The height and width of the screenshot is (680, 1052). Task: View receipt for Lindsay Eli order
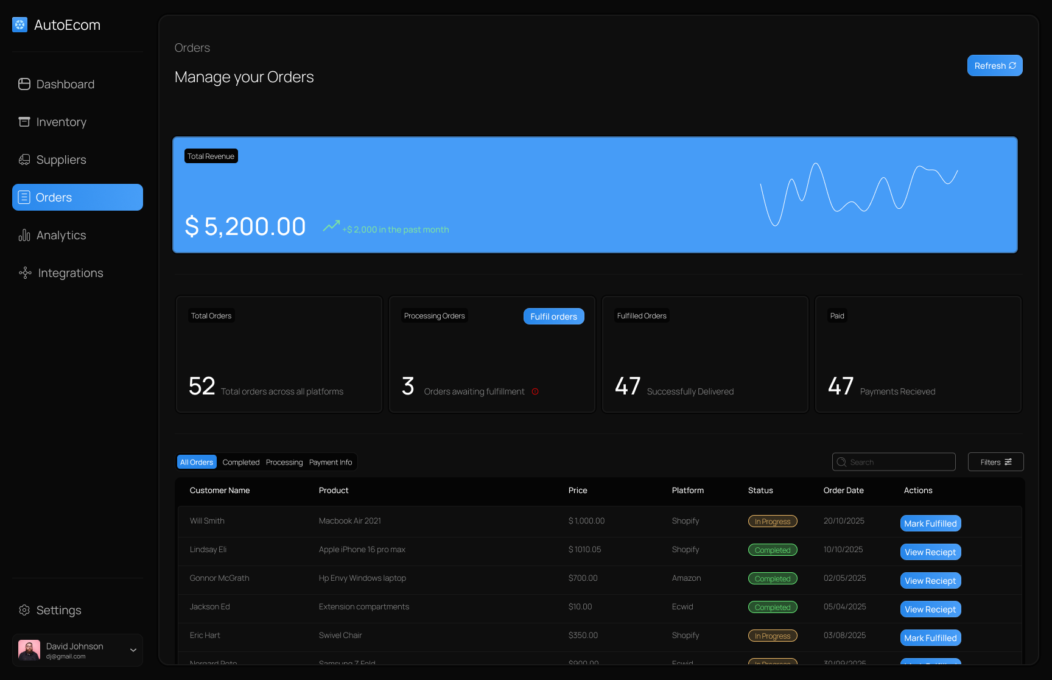(931, 552)
